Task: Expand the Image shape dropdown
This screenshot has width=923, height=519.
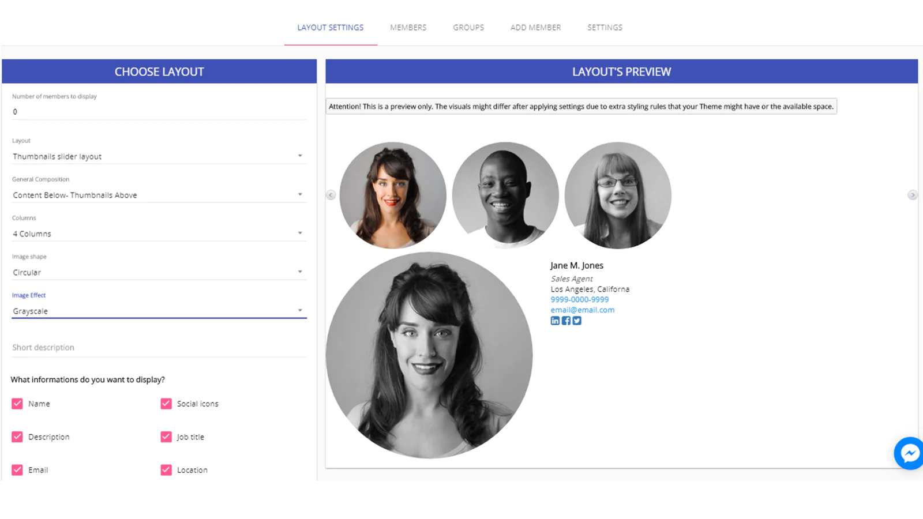Action: click(x=159, y=272)
